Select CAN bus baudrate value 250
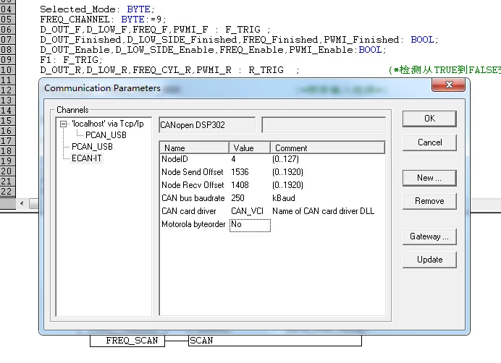The image size is (501, 363). coord(237,198)
